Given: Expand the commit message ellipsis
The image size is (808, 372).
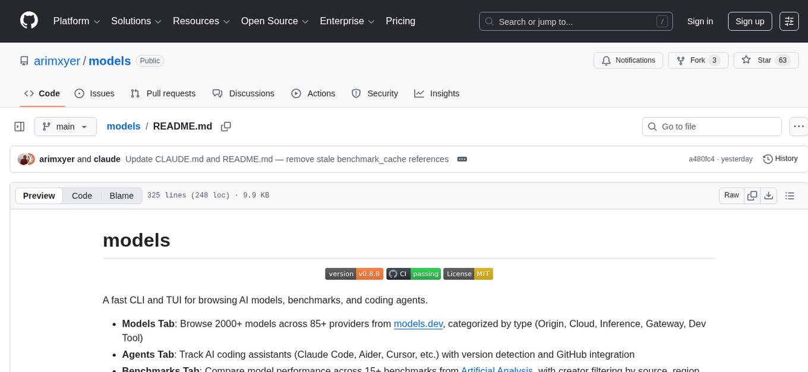Looking at the screenshot, I should tap(462, 159).
